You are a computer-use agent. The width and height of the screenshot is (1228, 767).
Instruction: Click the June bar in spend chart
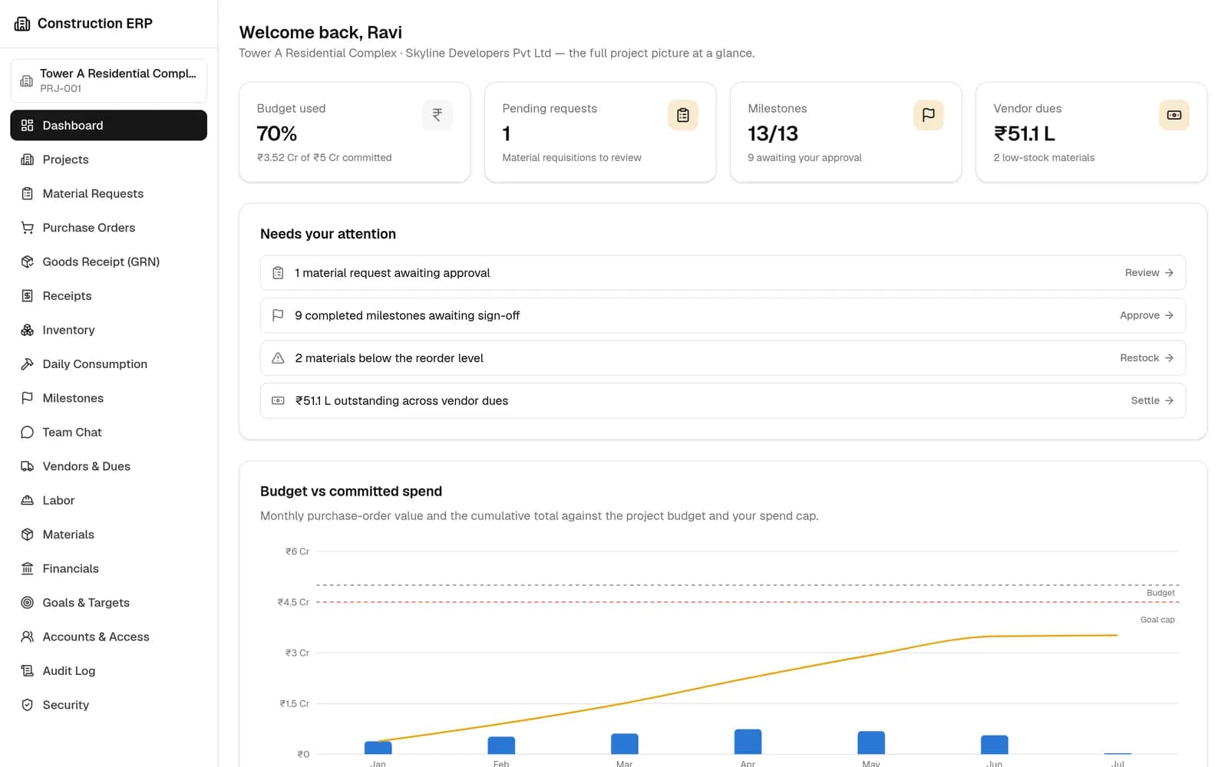(x=995, y=745)
